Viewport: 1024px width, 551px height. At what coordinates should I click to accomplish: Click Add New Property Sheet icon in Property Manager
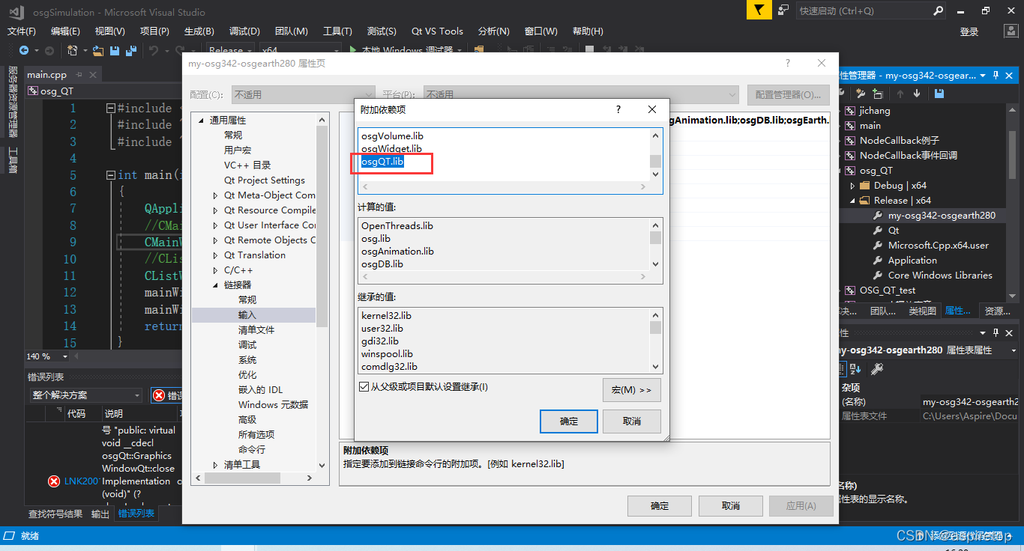(x=861, y=94)
